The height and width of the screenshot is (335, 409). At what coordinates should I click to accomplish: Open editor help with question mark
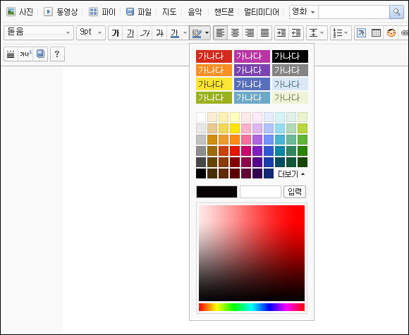pos(57,54)
